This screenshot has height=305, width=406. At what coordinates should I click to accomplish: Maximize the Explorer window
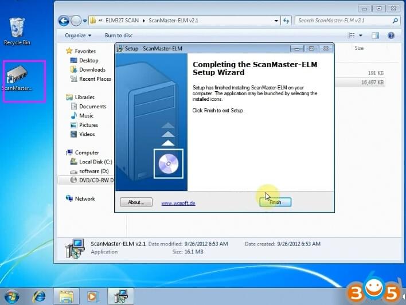(x=378, y=9)
